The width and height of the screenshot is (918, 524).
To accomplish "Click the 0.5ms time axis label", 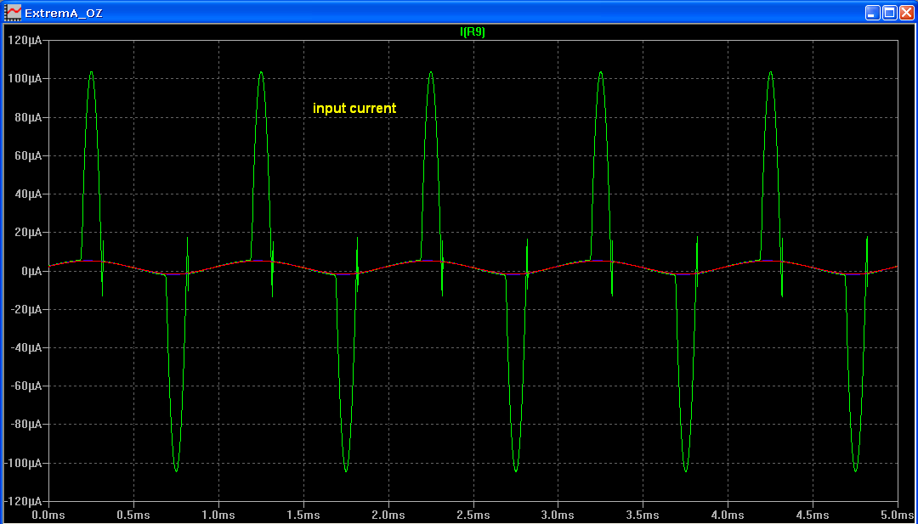I will tap(134, 516).
